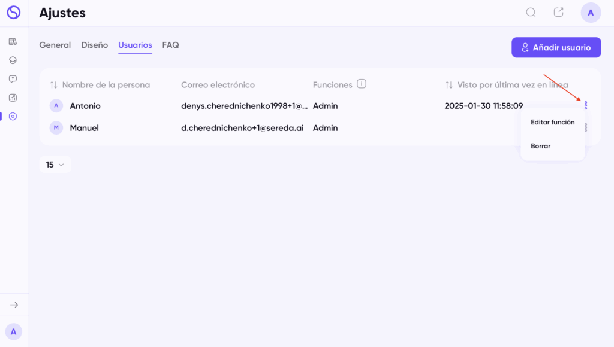This screenshot has width=614, height=347.
Task: Expand sidebar with the arrow icon
Action: (x=14, y=305)
